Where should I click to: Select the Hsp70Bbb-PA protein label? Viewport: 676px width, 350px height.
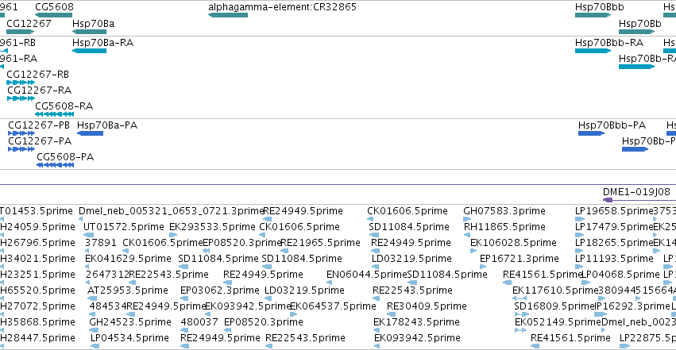click(612, 125)
